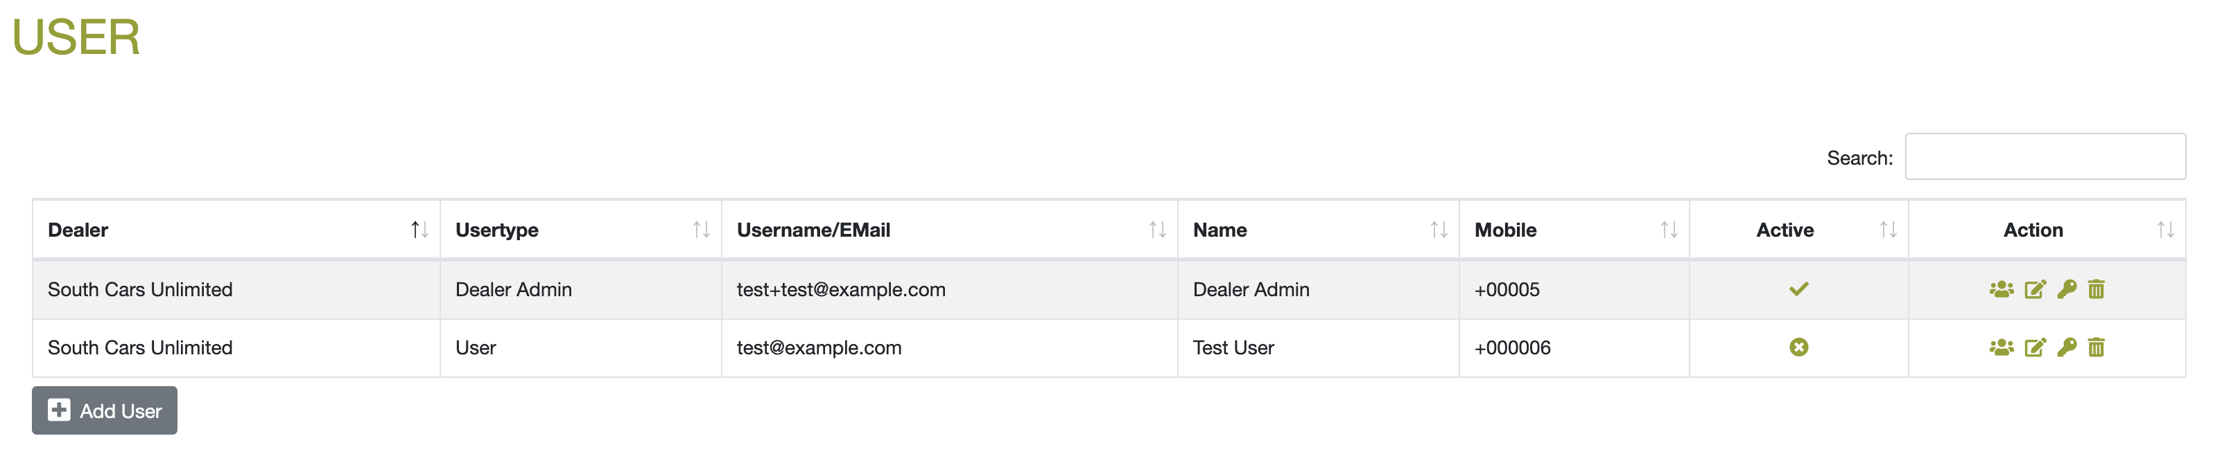Sort by Username/EMail column arrows
The image size is (2213, 454).
1157,230
